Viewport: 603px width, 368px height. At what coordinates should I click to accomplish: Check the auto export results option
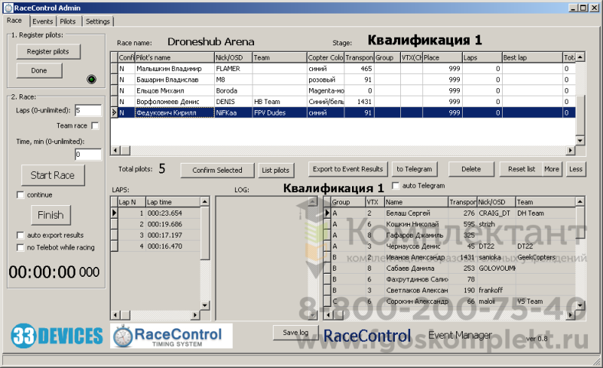point(20,235)
